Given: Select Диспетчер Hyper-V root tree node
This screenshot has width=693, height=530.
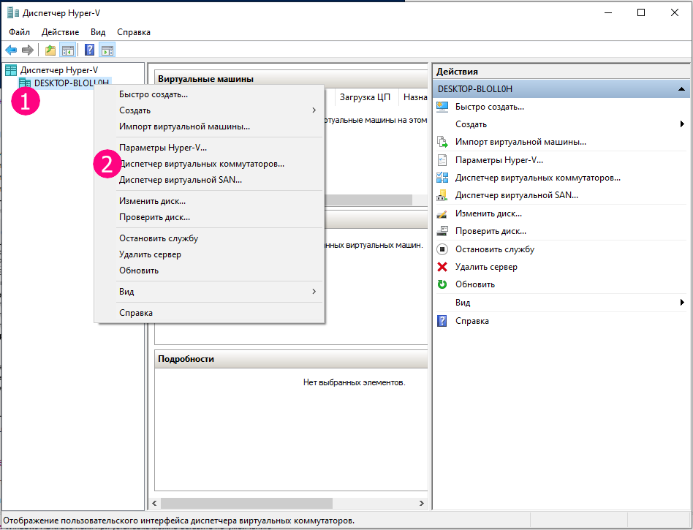Looking at the screenshot, I should pyautogui.click(x=59, y=70).
